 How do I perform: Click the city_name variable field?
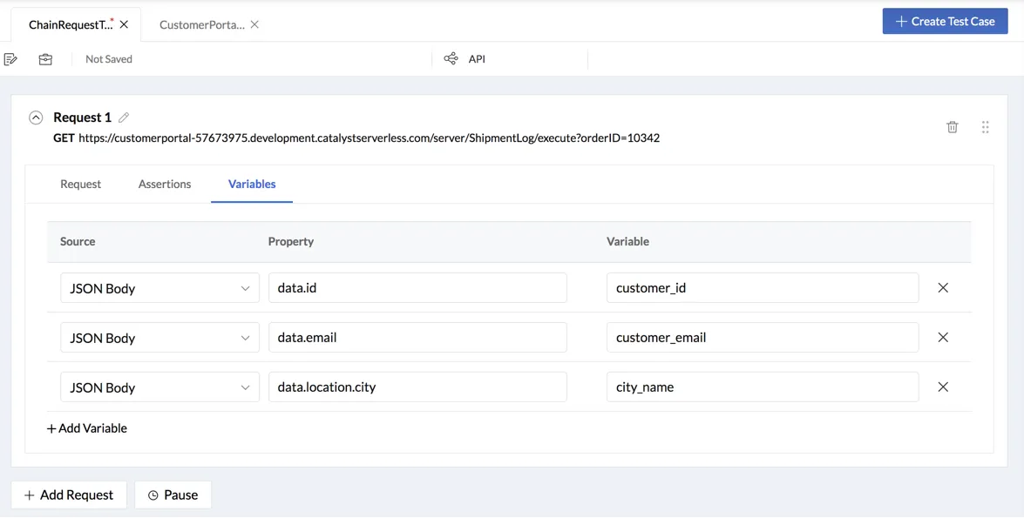click(x=763, y=387)
